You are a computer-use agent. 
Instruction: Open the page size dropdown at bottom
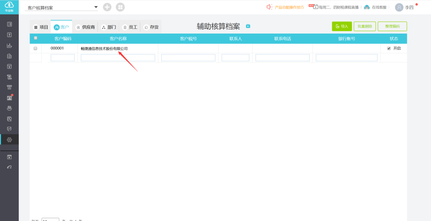tap(50, 220)
